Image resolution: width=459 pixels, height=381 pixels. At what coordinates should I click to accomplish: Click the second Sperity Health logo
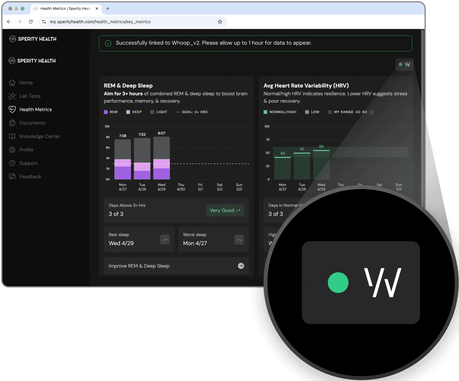pos(32,61)
